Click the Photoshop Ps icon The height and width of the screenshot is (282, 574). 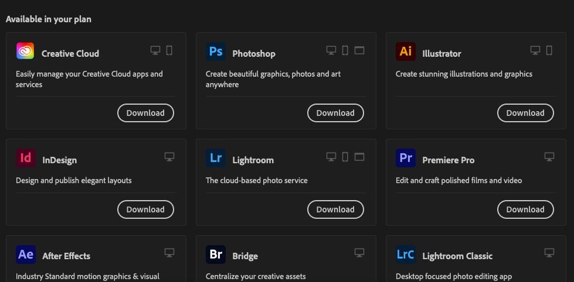pyautogui.click(x=216, y=52)
